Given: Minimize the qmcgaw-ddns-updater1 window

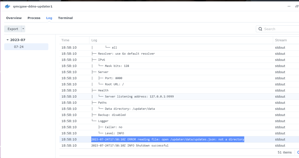Looking at the screenshot, I should [289, 6].
